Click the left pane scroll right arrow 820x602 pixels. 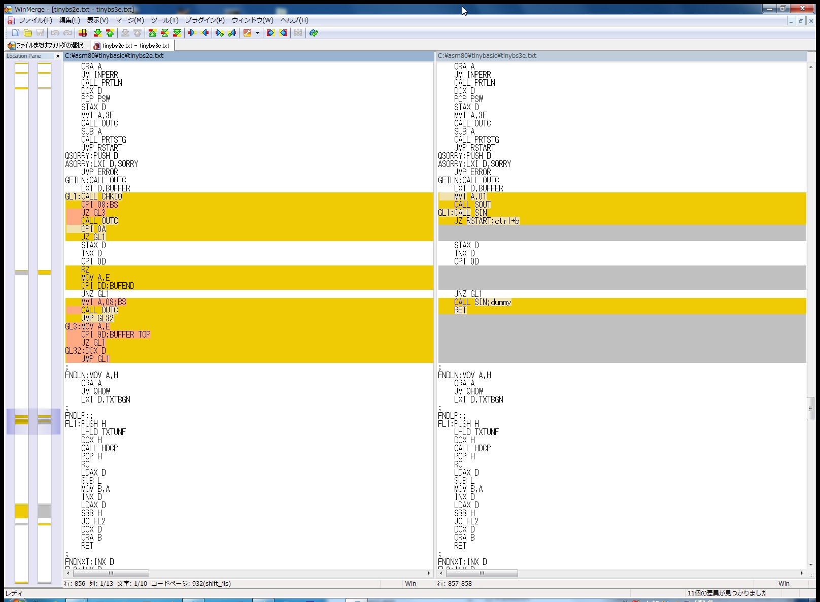click(429, 573)
